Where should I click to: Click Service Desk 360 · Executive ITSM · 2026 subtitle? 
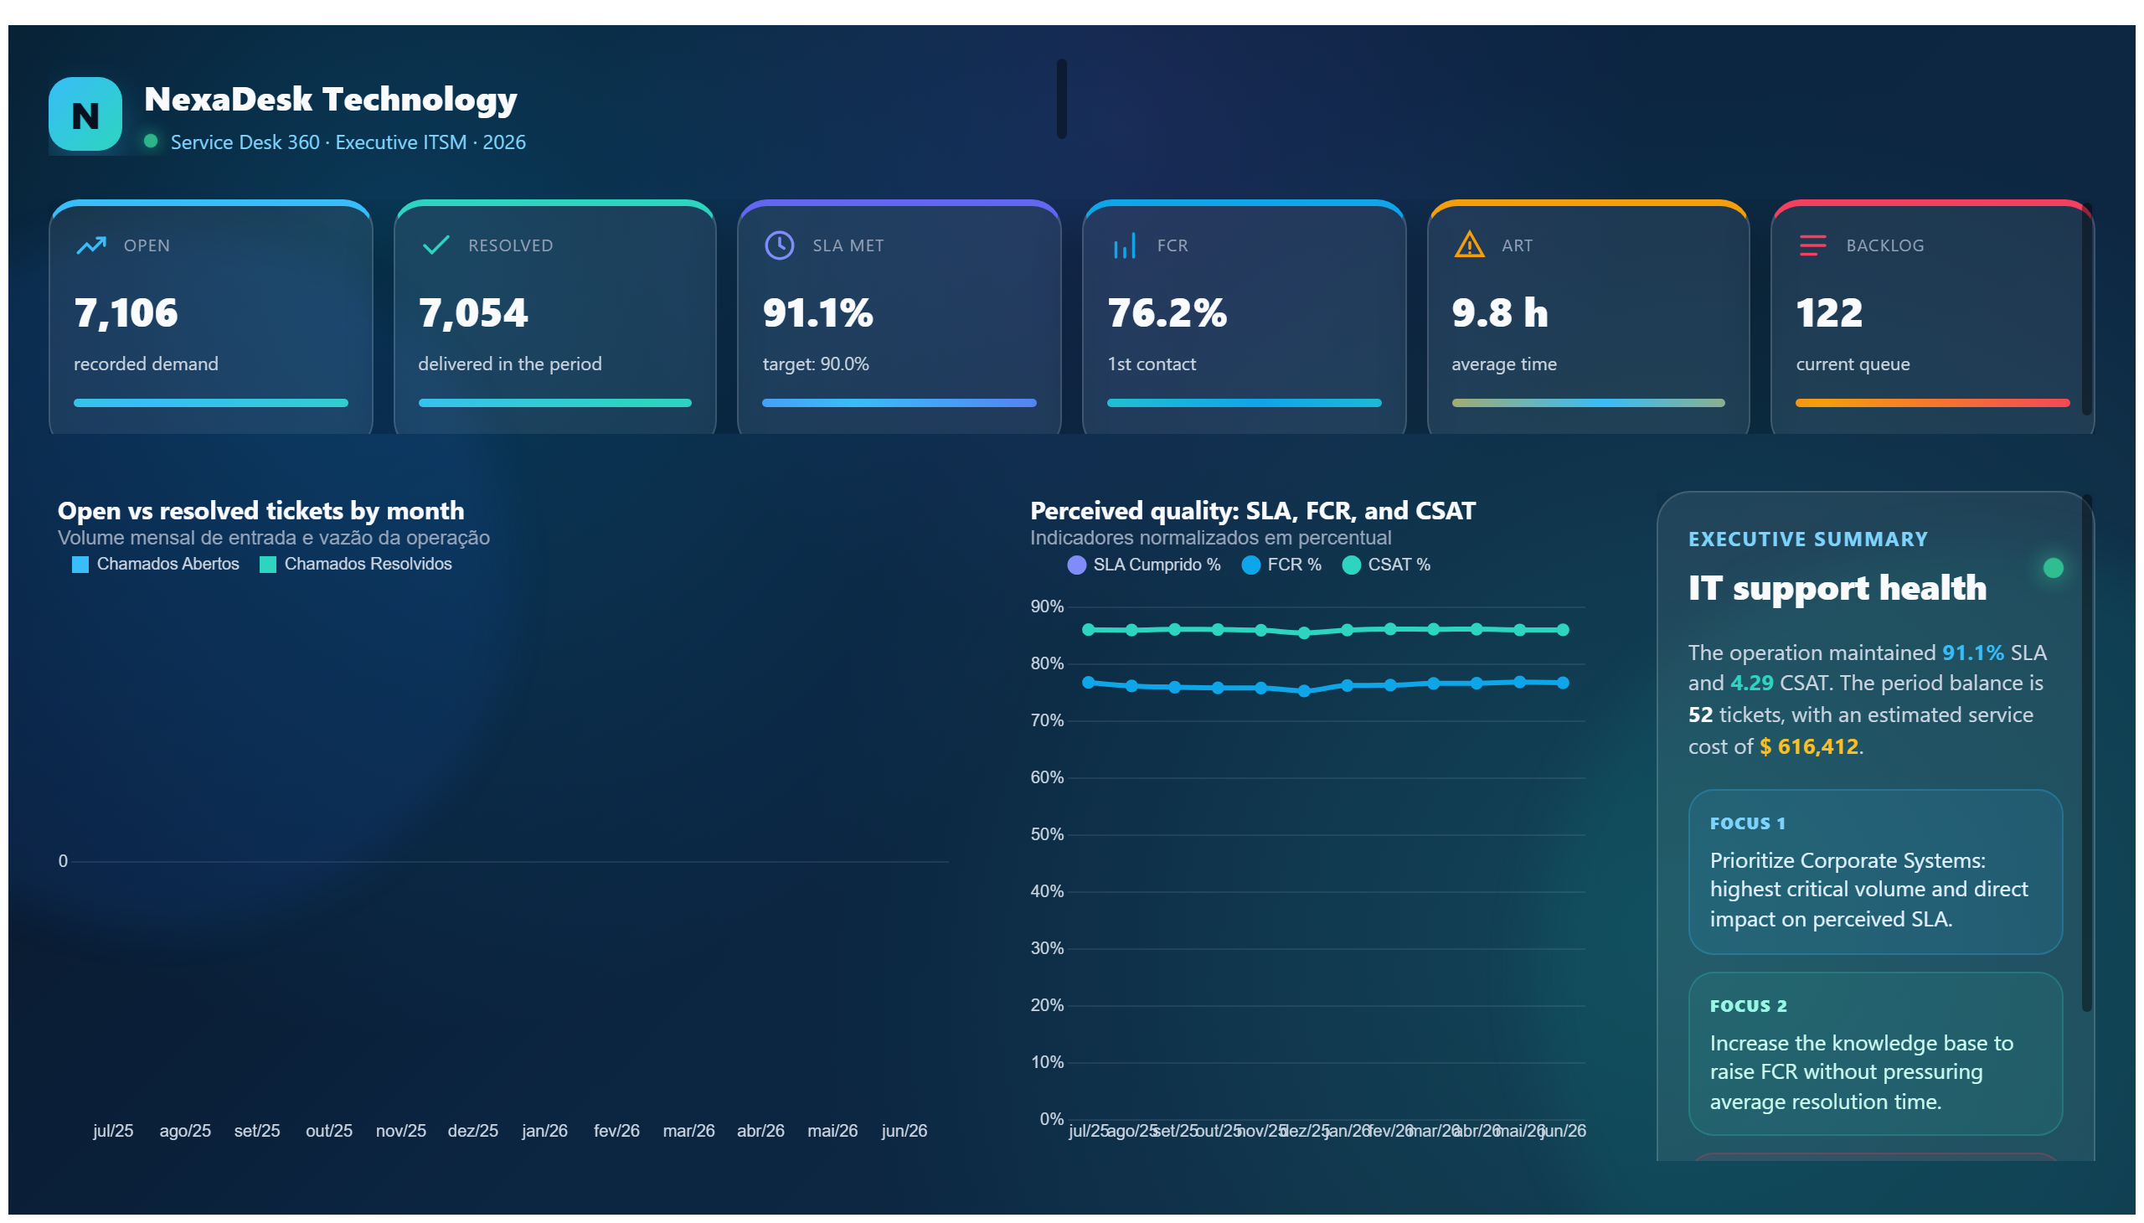[348, 142]
